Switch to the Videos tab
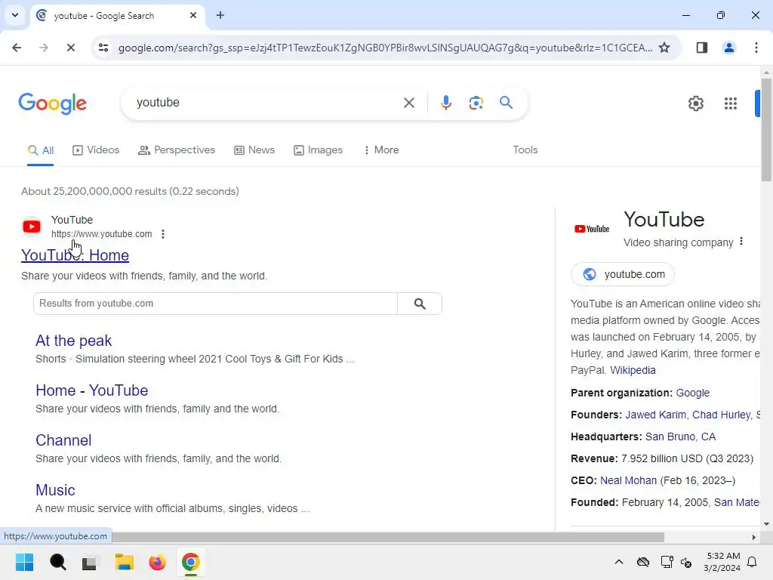 96,150
